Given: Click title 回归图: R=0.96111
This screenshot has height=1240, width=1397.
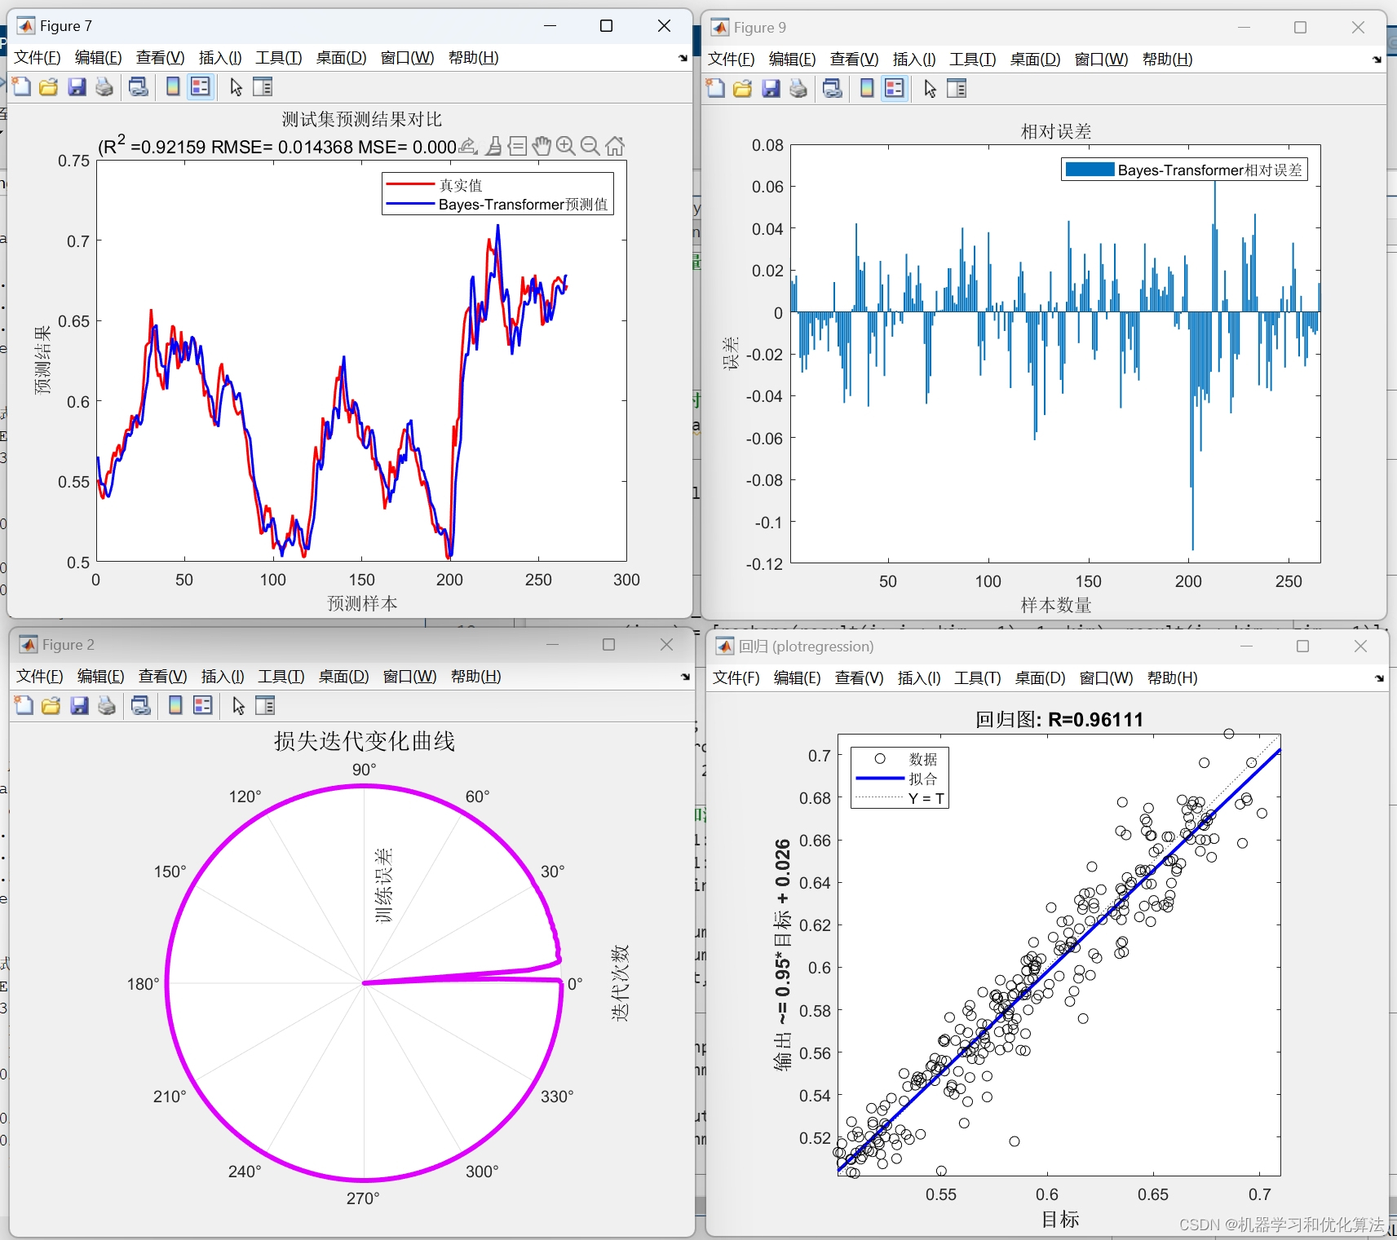Looking at the screenshot, I should [1059, 719].
